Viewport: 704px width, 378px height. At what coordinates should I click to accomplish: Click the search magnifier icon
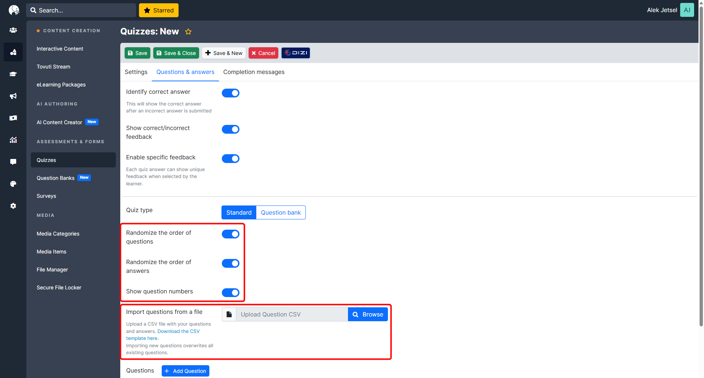(x=33, y=10)
